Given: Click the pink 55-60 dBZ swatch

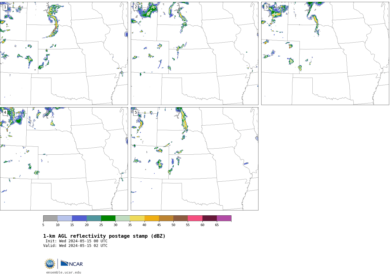Looking at the screenshot, I should [195, 218].
